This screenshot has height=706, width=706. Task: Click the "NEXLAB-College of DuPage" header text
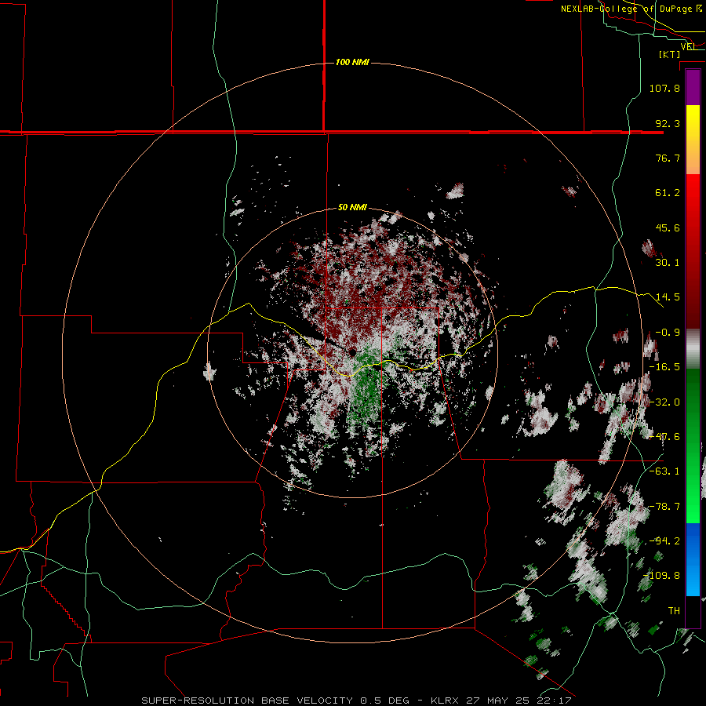tap(628, 9)
